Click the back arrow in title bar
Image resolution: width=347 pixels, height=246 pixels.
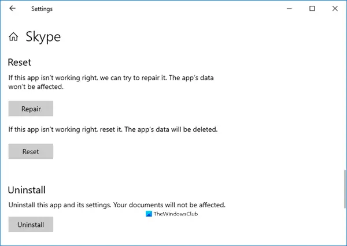(13, 9)
